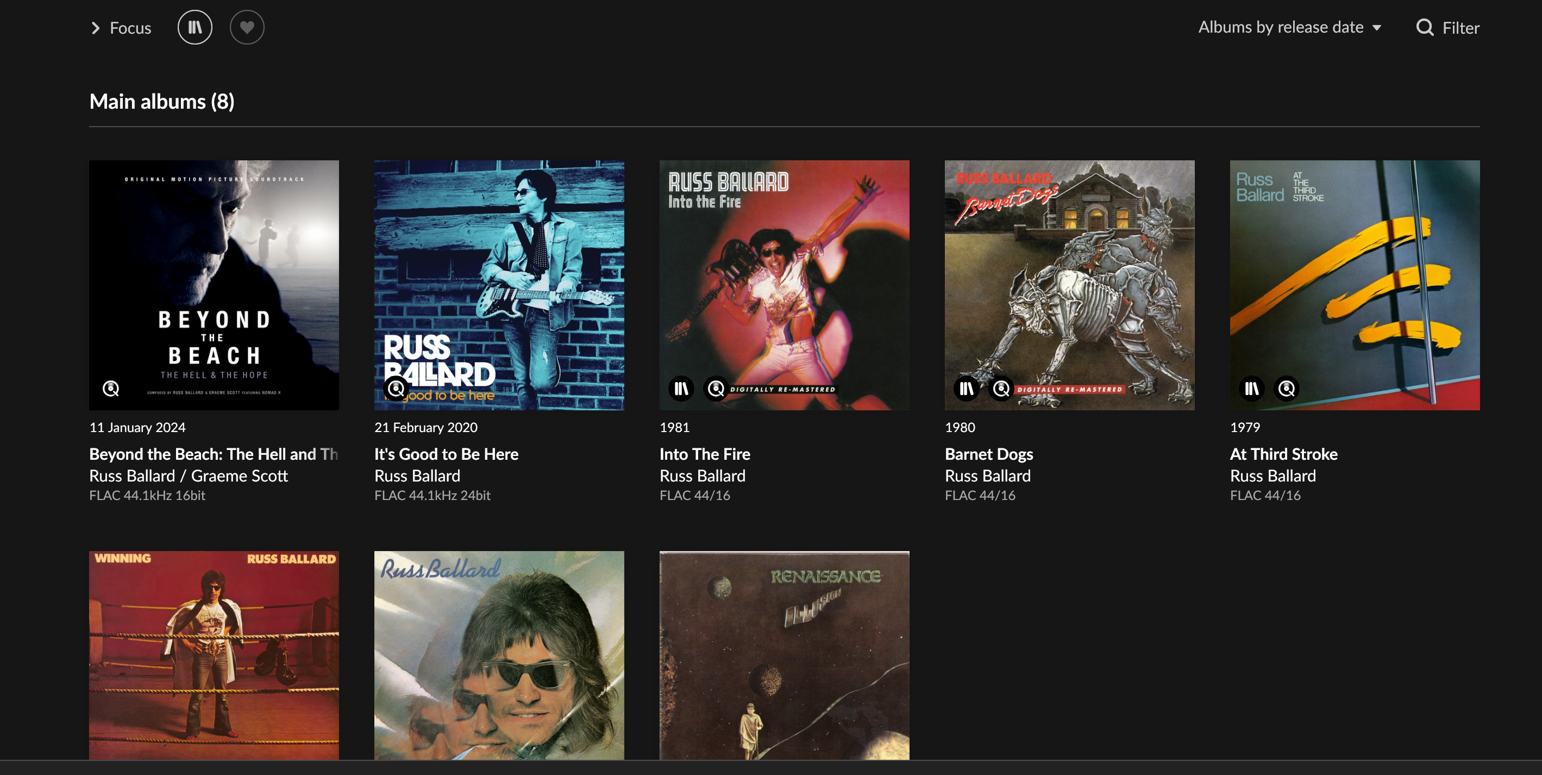Expand the Focus chevron
This screenshot has height=775, width=1542.
96,28
